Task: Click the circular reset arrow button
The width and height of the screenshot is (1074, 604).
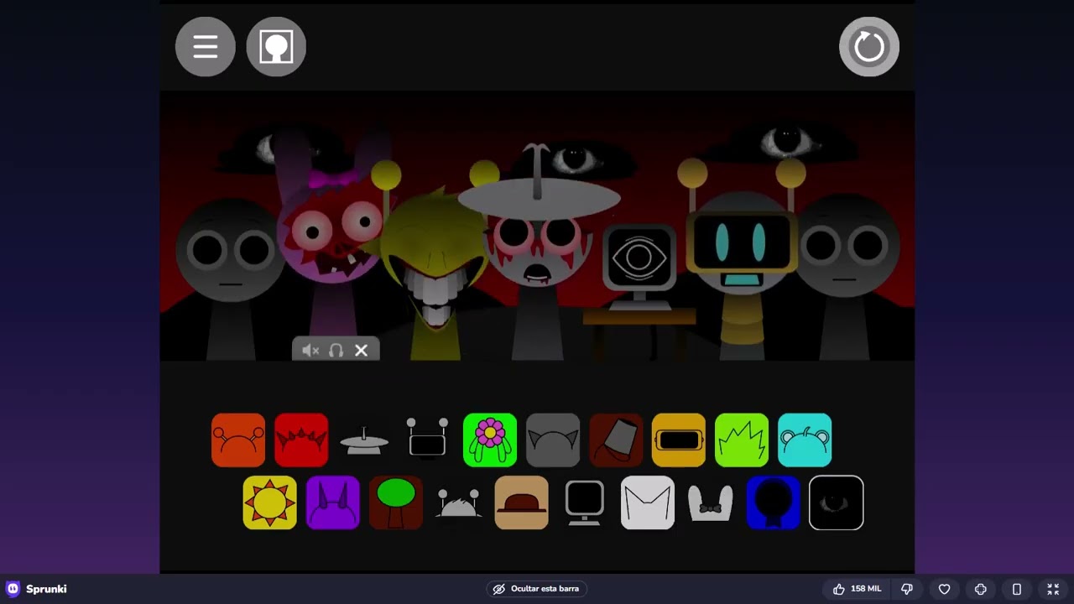Action: tap(869, 47)
